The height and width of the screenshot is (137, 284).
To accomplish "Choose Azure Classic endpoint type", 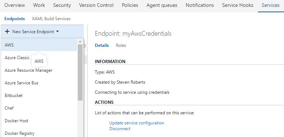I will (x=17, y=58).
